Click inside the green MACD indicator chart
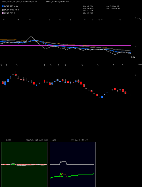Viewport: 142px width, 187px height. click(x=24, y=164)
